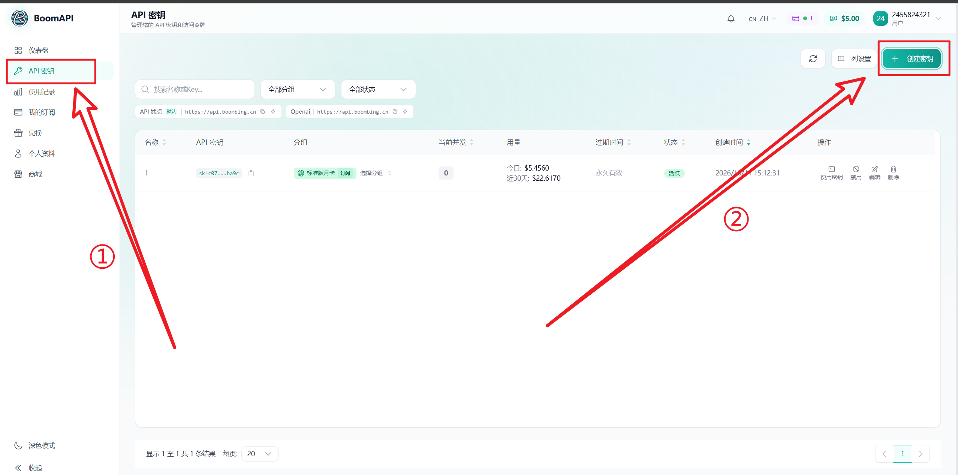Viewport: 958px width, 475px height.
Task: Open 使用记录 usage logs page
Action: (x=60, y=92)
